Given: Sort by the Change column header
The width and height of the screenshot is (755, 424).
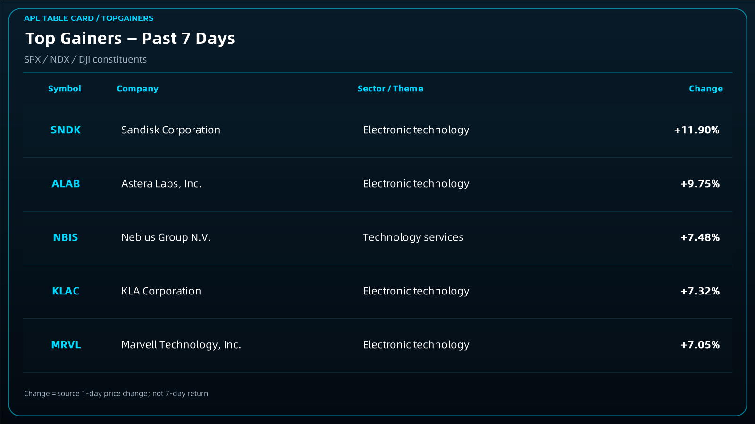Looking at the screenshot, I should 706,89.
